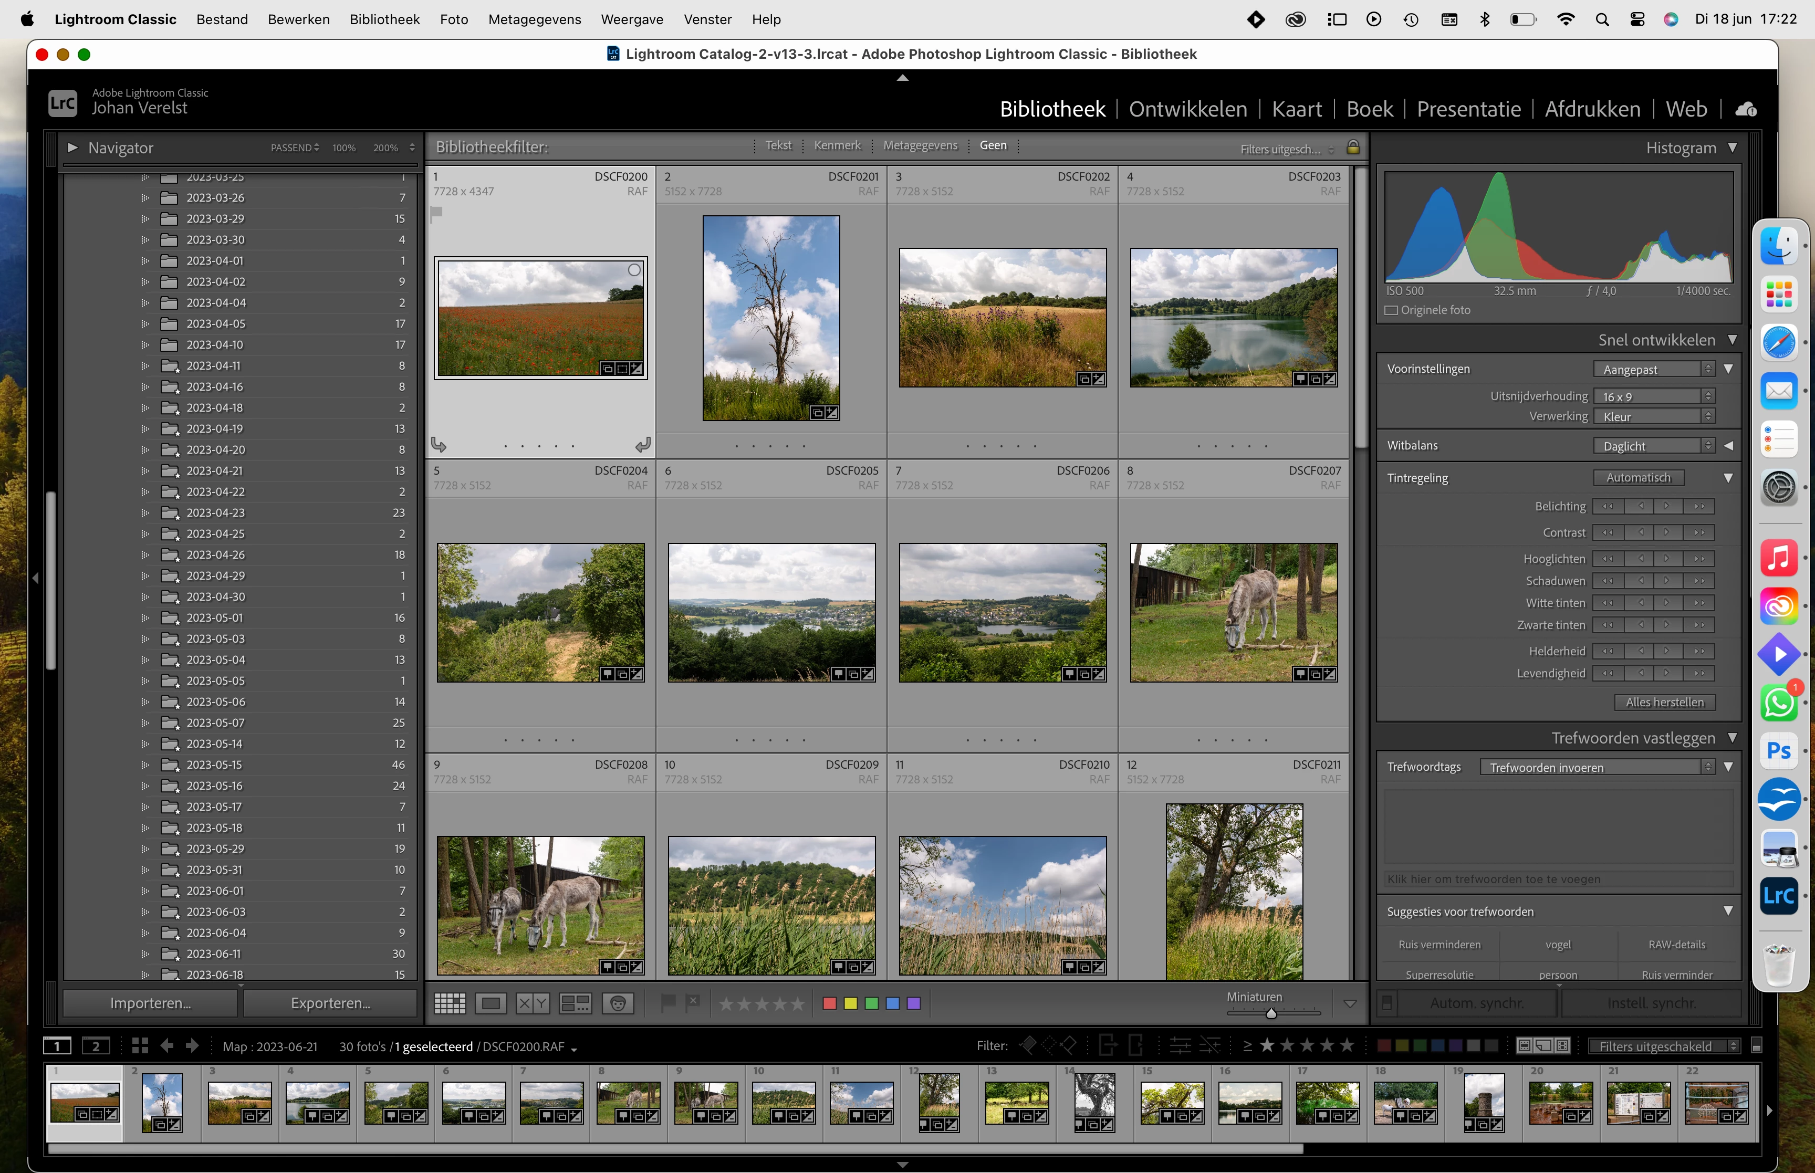Switch to Grid view icon
The width and height of the screenshot is (1815, 1173).
point(450,1003)
